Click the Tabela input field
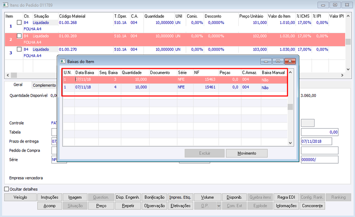 54,132
